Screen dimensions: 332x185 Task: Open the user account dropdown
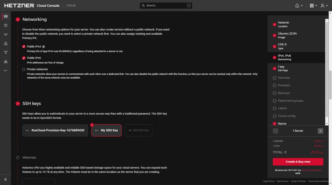(x=324, y=5)
